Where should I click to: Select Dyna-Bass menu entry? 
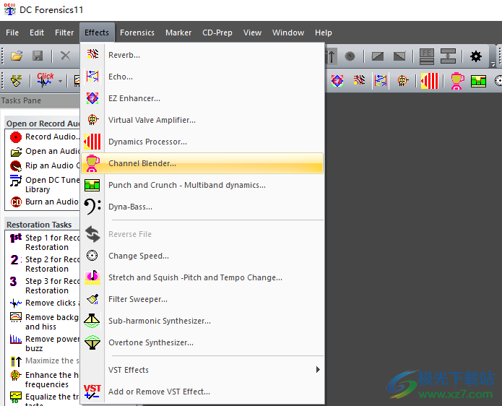pyautogui.click(x=130, y=207)
